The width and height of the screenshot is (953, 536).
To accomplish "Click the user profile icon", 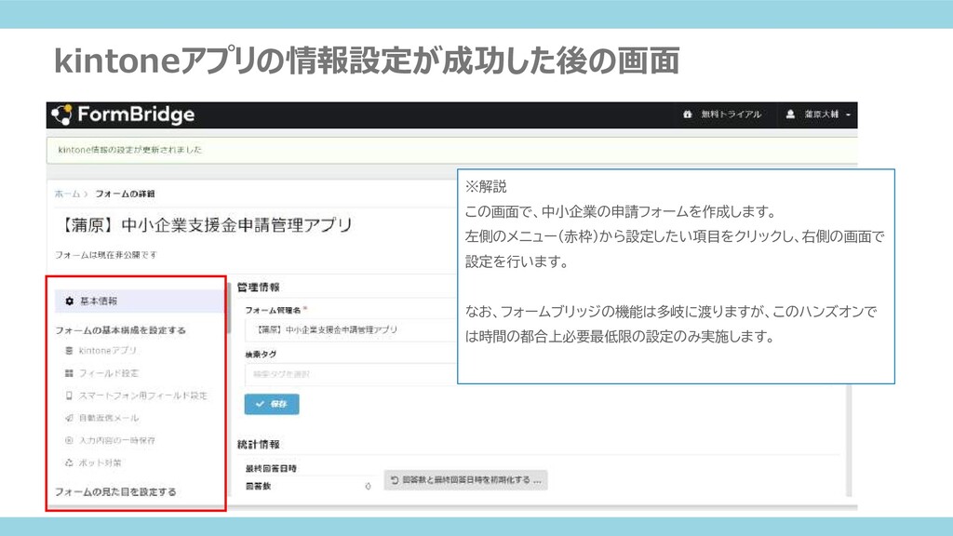I will pyautogui.click(x=790, y=114).
